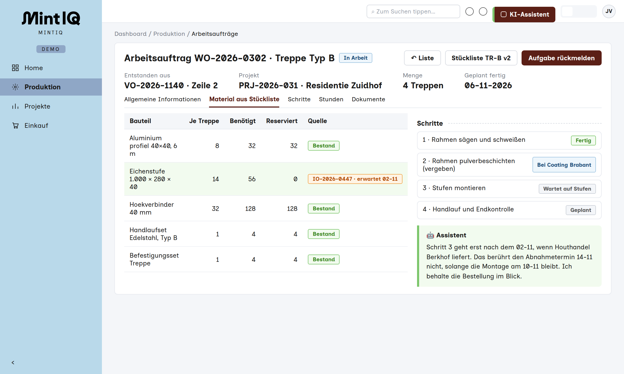
Task: Click Arbeitsaufträge in the breadcrumb
Action: (215, 34)
